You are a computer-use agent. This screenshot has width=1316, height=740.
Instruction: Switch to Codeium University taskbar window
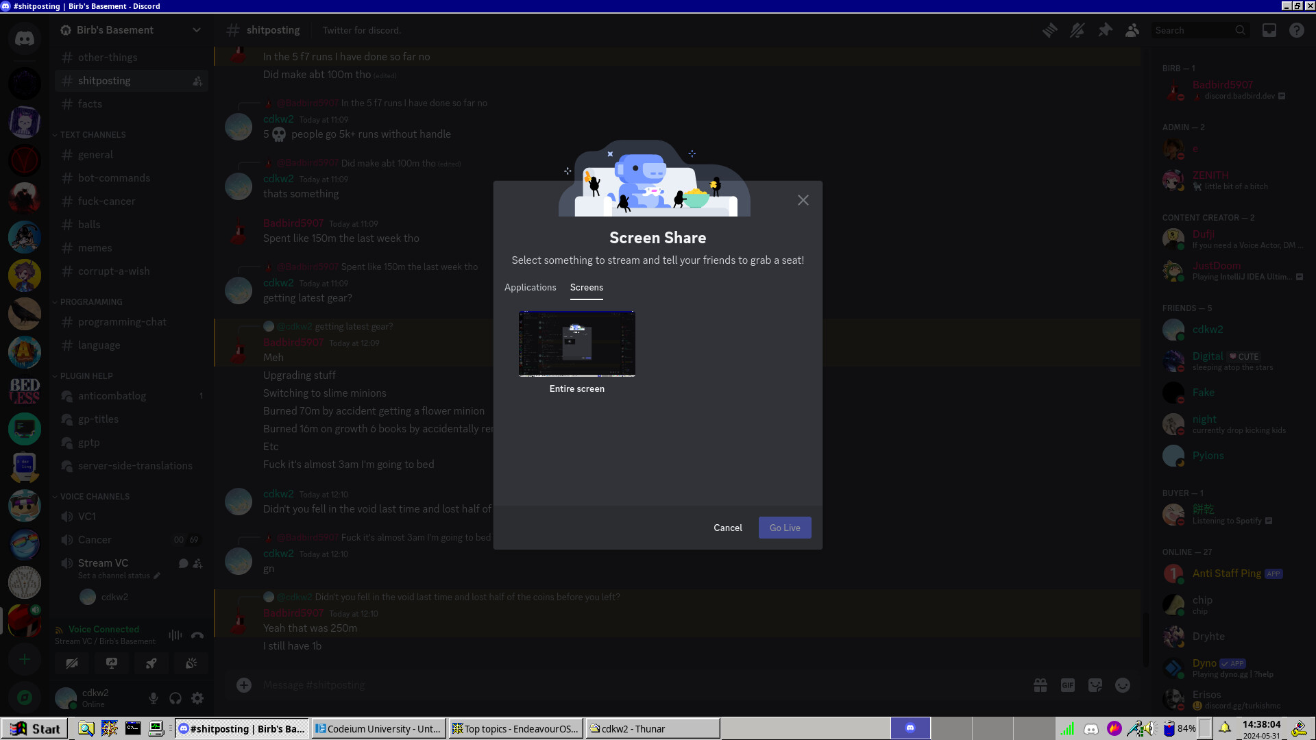(379, 728)
